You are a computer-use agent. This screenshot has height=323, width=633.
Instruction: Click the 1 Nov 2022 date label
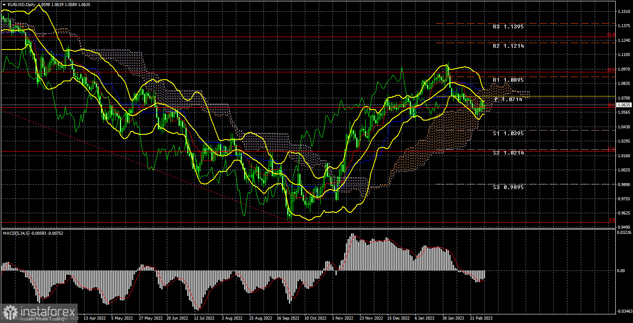tap(343, 318)
